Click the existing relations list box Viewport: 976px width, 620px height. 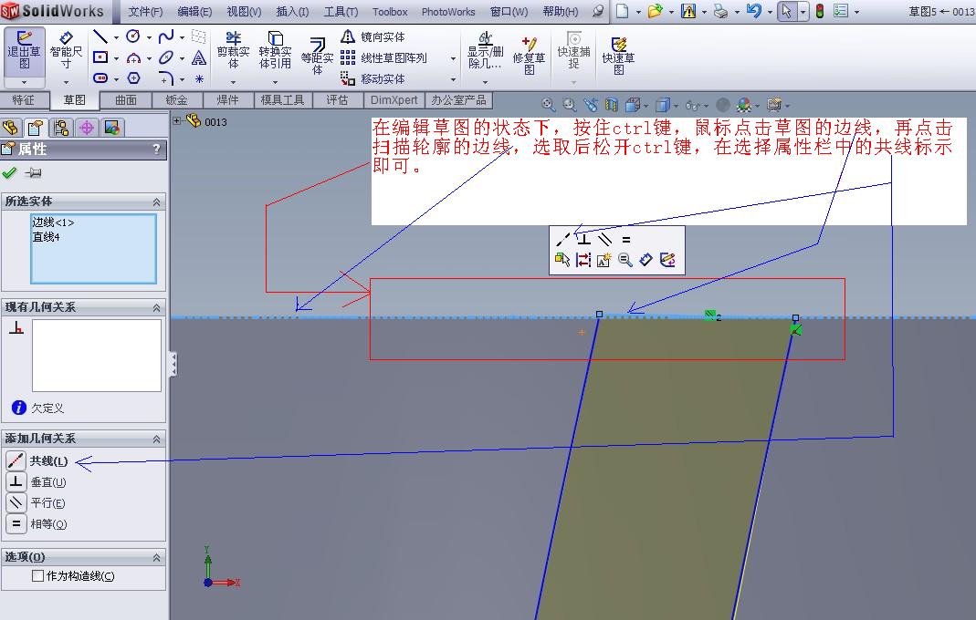[97, 355]
